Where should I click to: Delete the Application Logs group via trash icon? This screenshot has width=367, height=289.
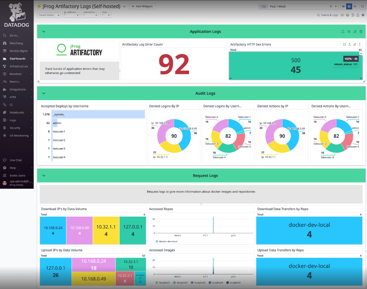coord(361,31)
